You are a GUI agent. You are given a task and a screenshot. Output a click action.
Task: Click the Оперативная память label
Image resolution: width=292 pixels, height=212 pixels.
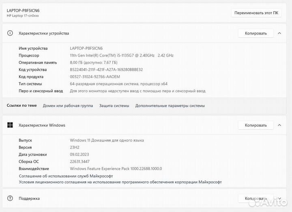(x=38, y=62)
